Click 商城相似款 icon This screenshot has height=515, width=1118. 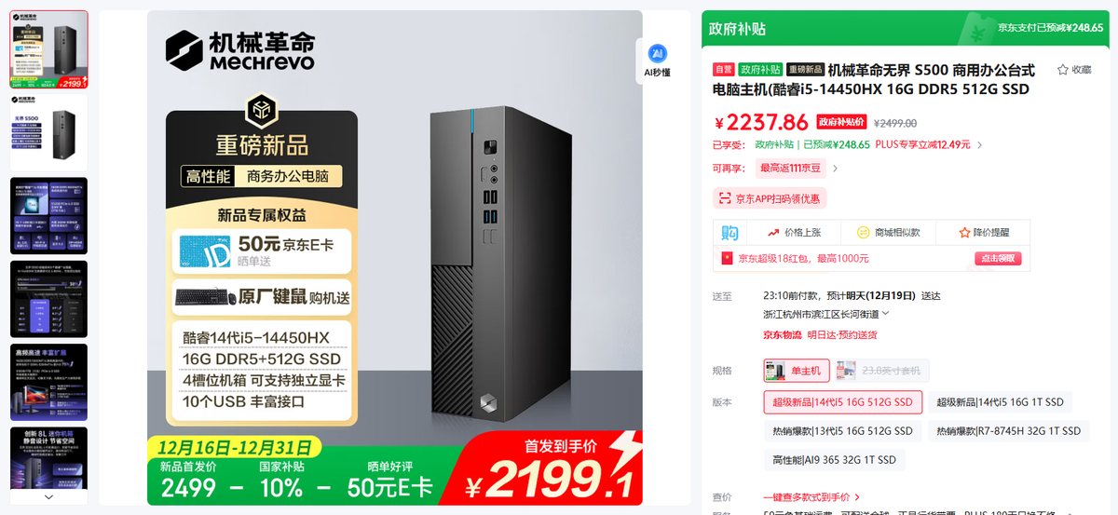(x=861, y=232)
